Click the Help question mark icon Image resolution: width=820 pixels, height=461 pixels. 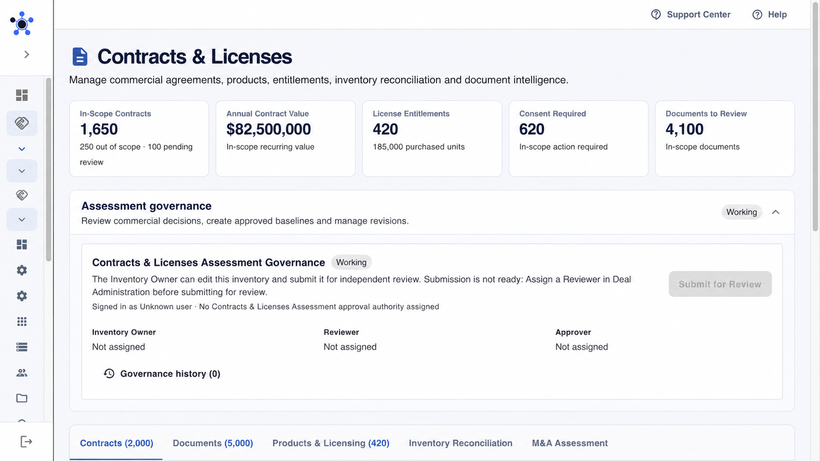757,15
